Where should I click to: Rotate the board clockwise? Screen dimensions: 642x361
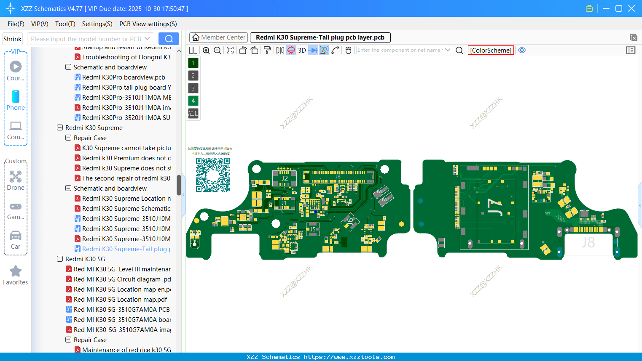pyautogui.click(x=254, y=50)
